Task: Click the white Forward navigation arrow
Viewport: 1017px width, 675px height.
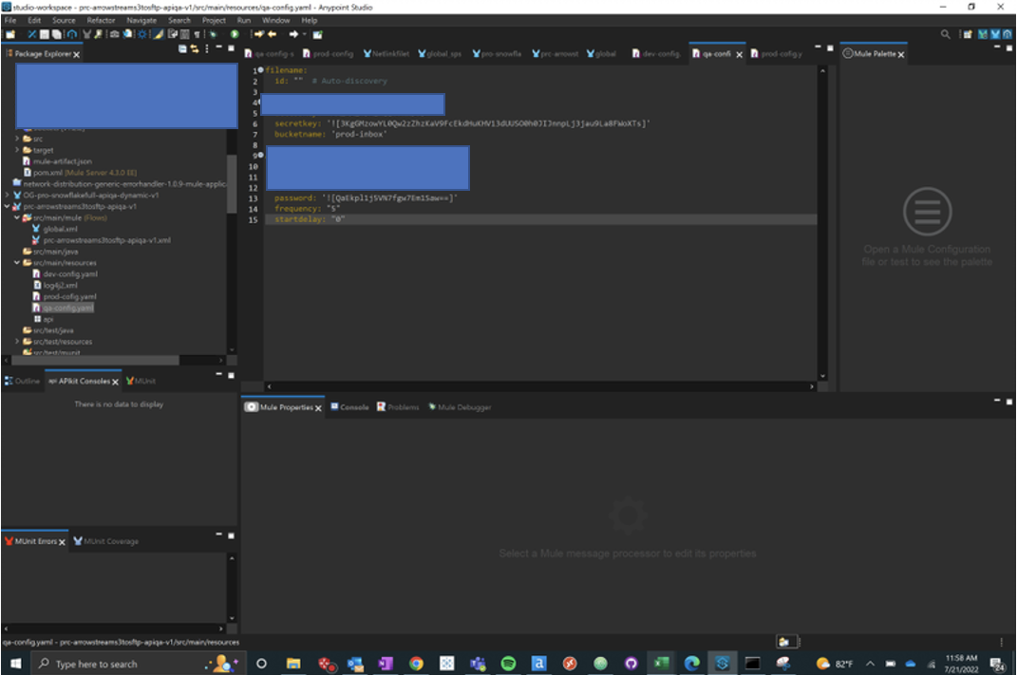Action: 293,34
